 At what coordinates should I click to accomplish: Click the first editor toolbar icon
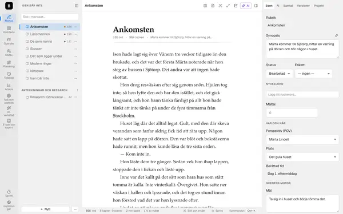pyautogui.click(x=205, y=6)
